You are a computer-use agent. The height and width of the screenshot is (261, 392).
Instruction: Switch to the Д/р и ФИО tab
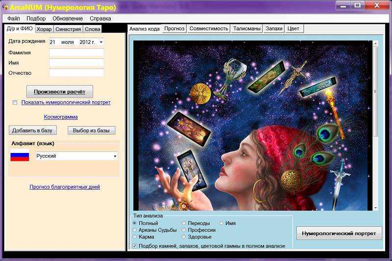point(20,28)
